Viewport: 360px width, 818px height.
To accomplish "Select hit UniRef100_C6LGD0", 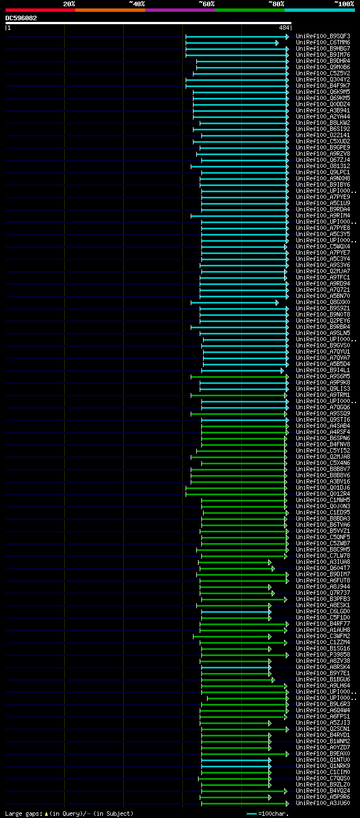I will click(x=323, y=612).
